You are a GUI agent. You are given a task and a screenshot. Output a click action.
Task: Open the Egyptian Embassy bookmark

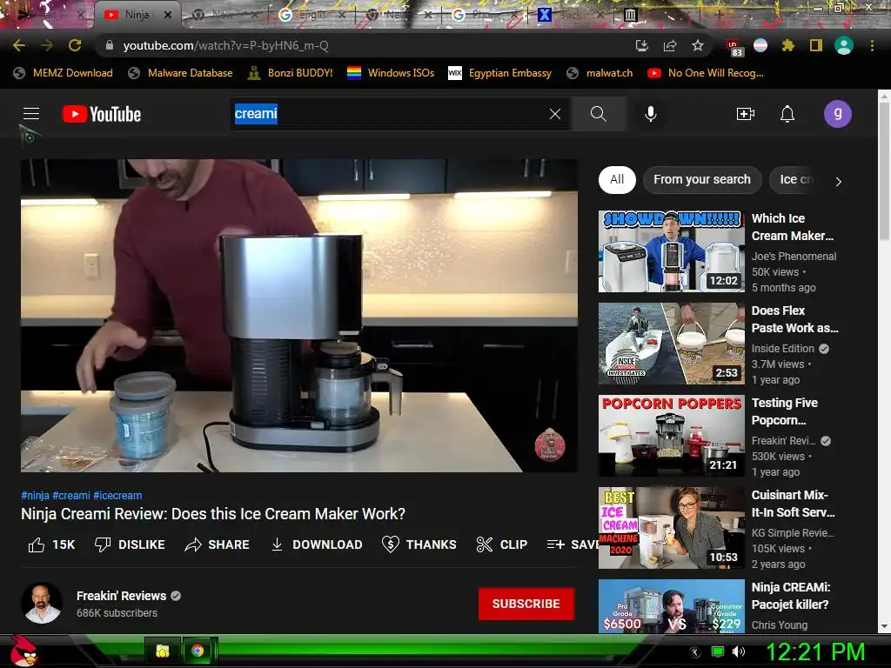500,73
